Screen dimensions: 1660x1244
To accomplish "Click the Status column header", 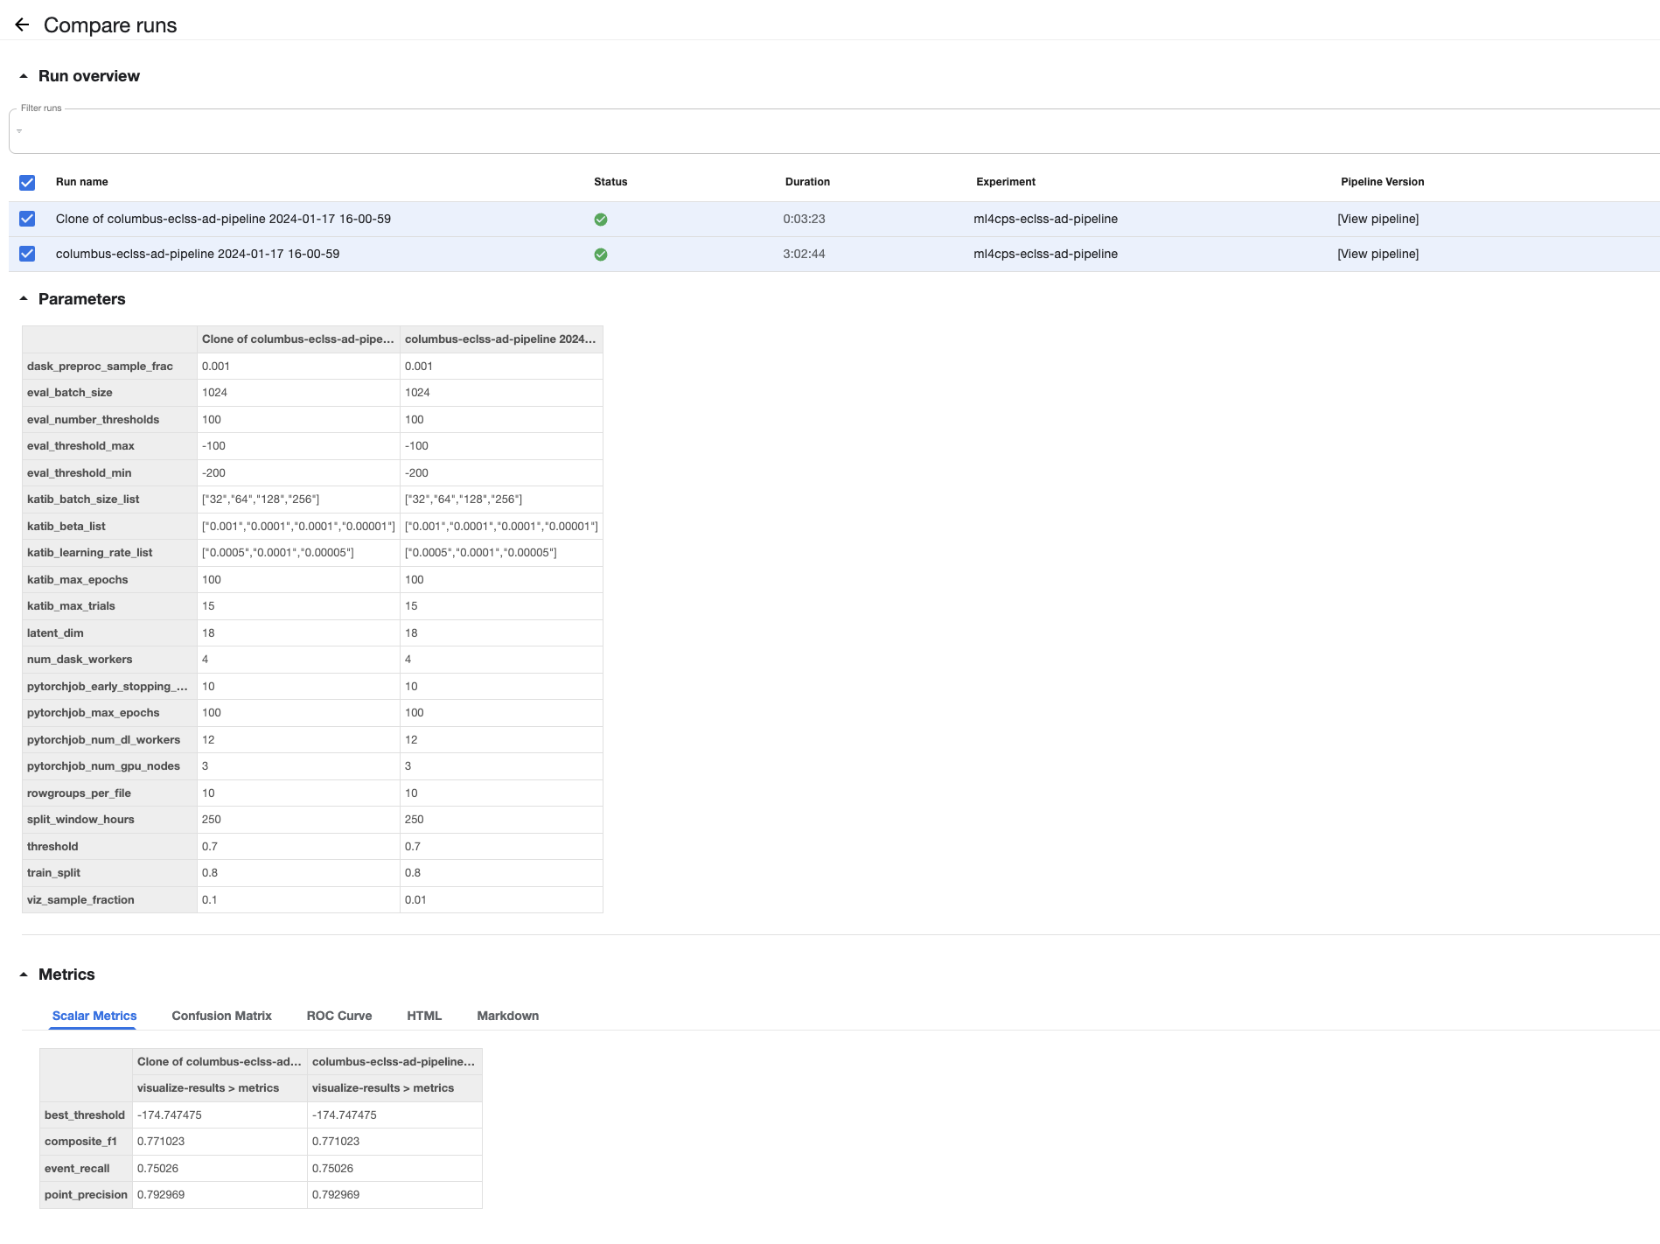I will 610,182.
